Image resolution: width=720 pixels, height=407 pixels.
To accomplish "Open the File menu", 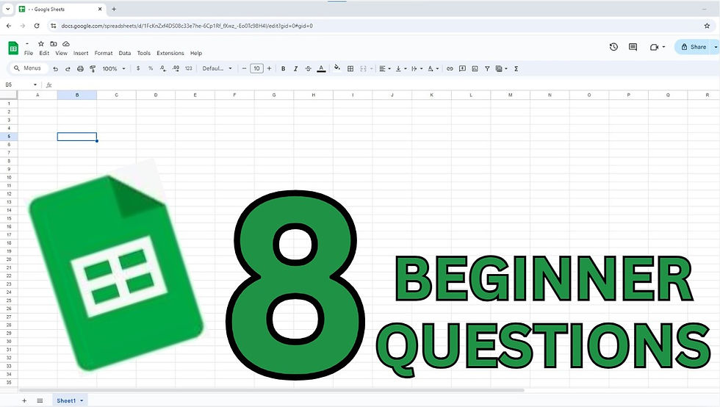I will click(x=29, y=54).
